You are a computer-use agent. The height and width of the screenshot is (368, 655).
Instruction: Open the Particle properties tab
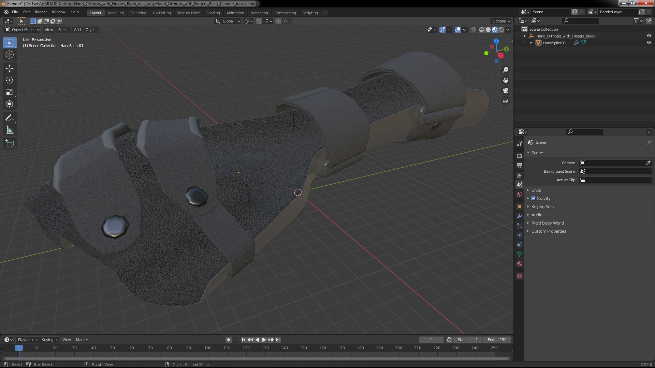[x=520, y=226]
